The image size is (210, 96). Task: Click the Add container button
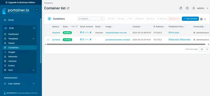click(190, 19)
